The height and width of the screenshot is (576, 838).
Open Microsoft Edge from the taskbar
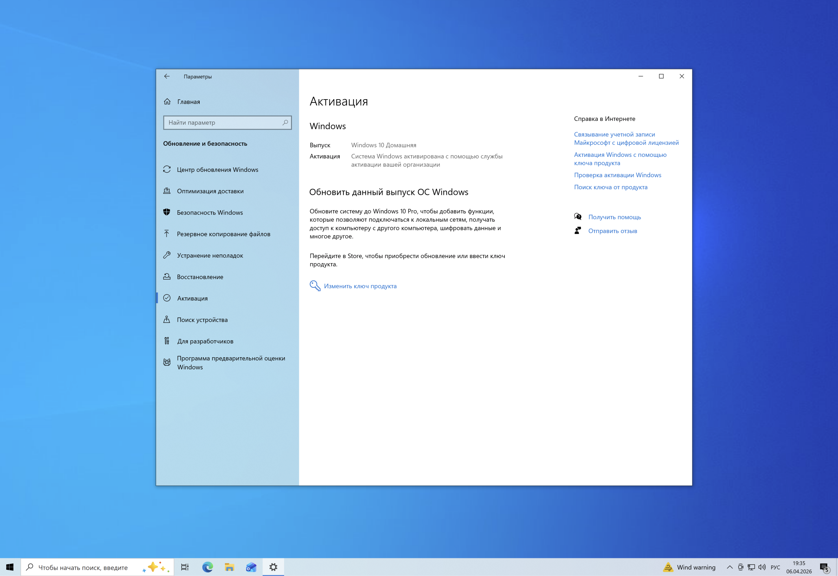208,567
